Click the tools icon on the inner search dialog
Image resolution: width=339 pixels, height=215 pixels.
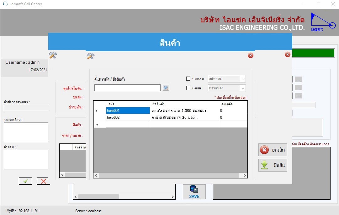click(x=91, y=56)
